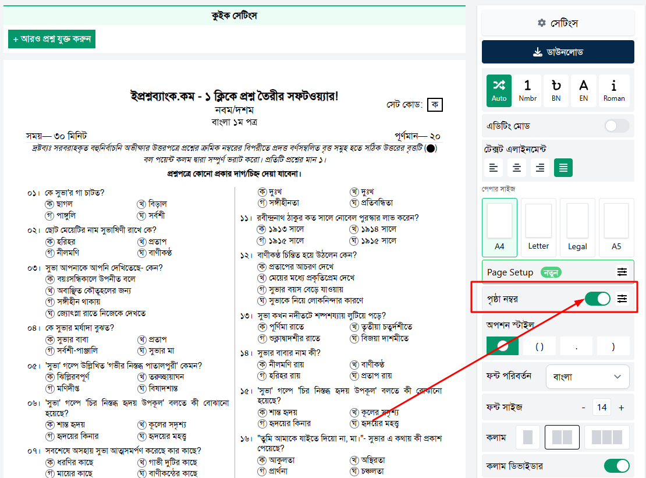
Task: Click question 14 about Subha's father's name
Action: pos(289,353)
